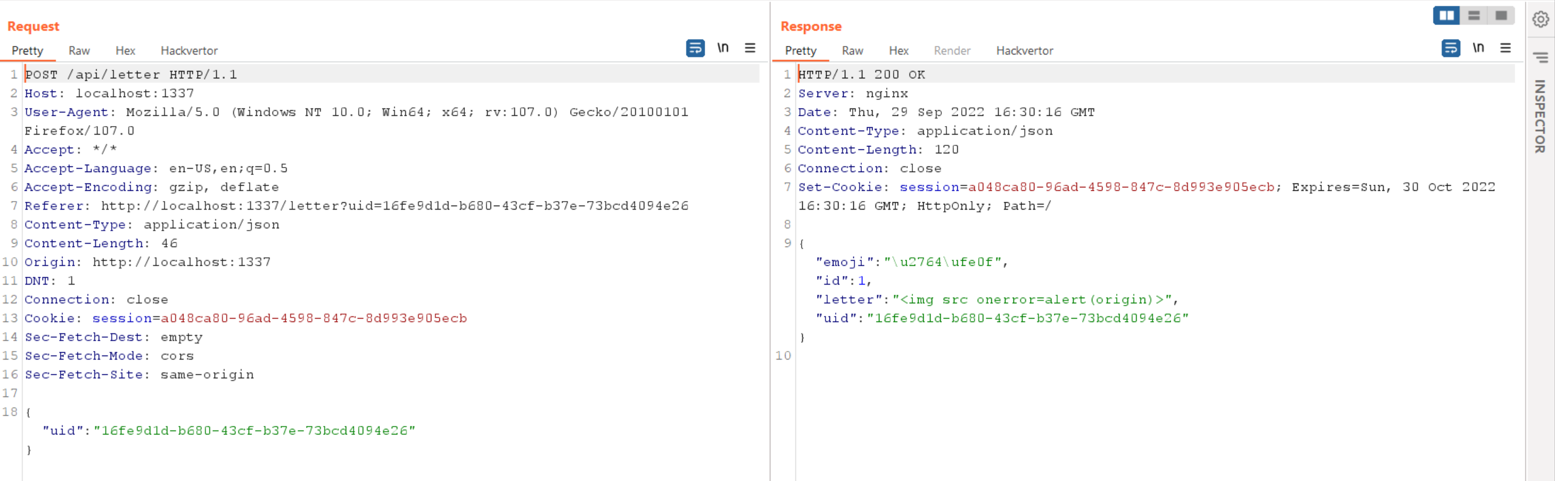
Task: Open the settings gear icon
Action: coord(1540,19)
